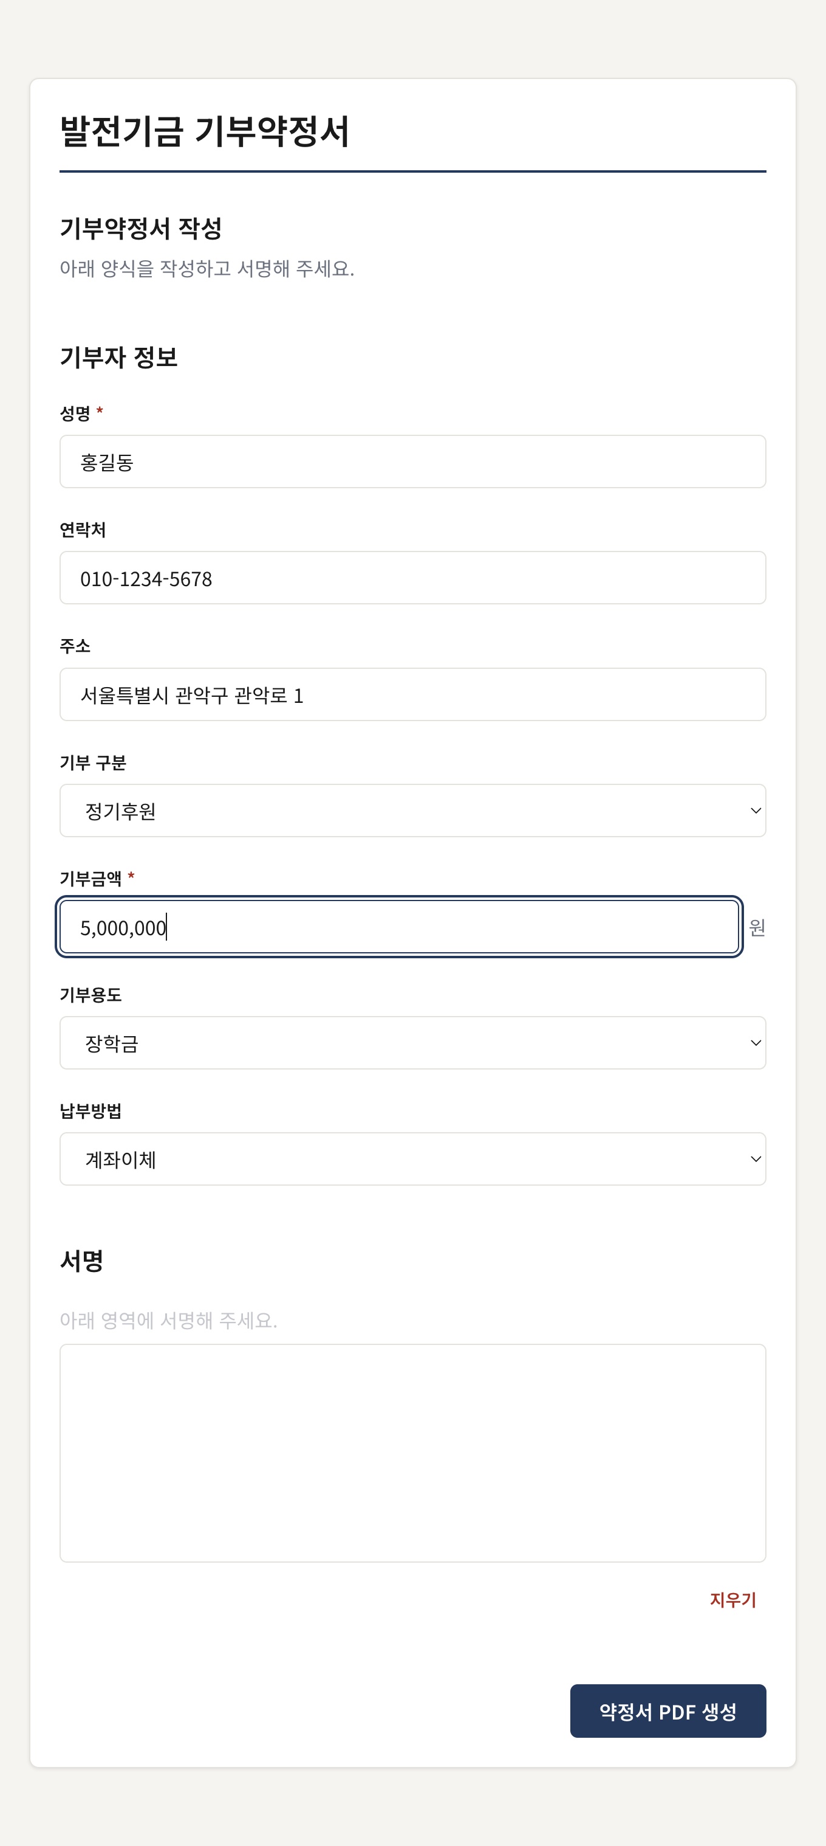Focus the name field containing 홍길동

[x=412, y=461]
